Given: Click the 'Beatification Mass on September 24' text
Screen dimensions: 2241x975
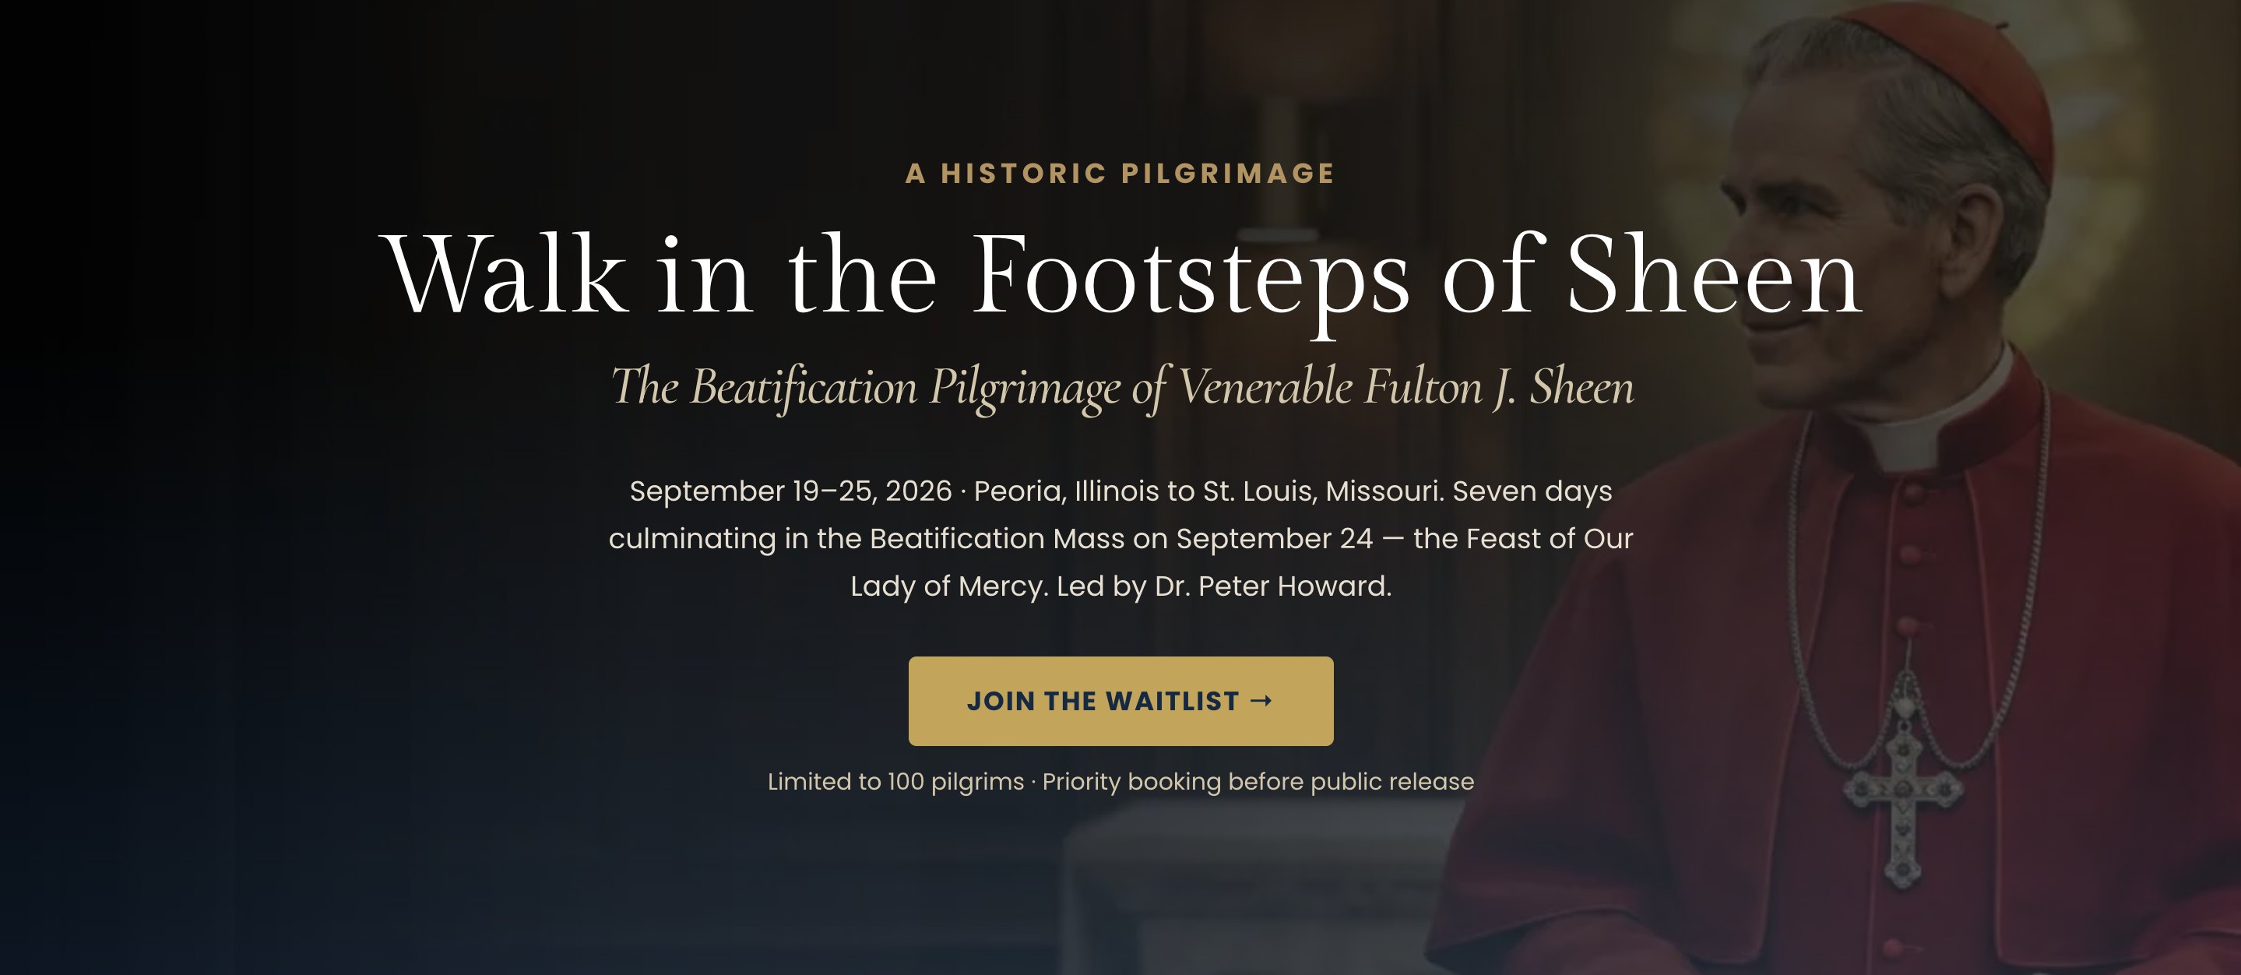Looking at the screenshot, I should point(1120,538).
